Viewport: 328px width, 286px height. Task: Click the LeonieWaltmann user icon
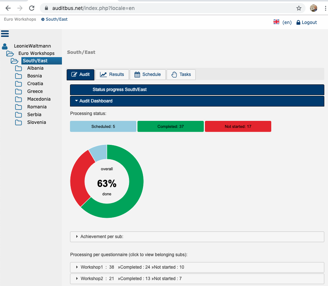(5, 46)
